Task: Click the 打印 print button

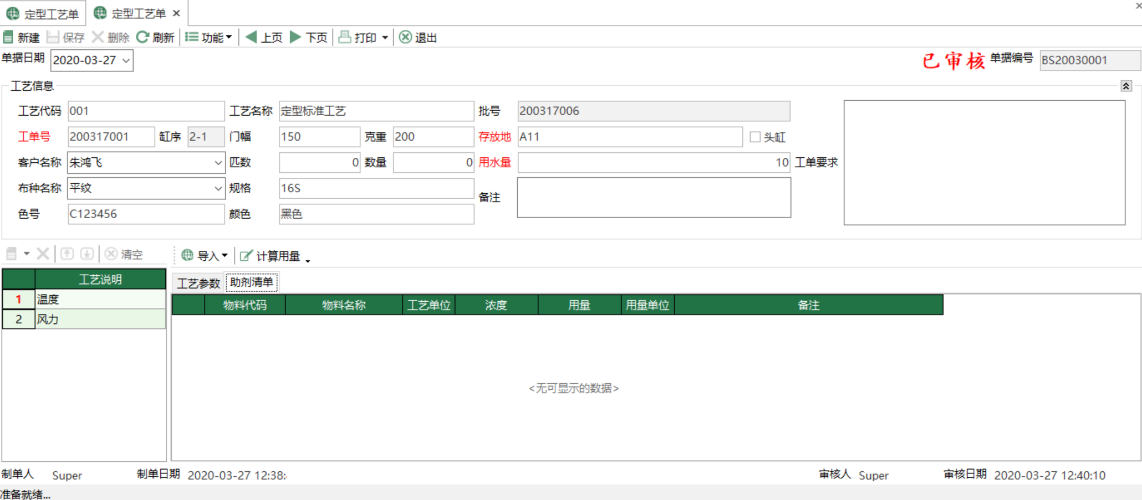Action: (358, 38)
